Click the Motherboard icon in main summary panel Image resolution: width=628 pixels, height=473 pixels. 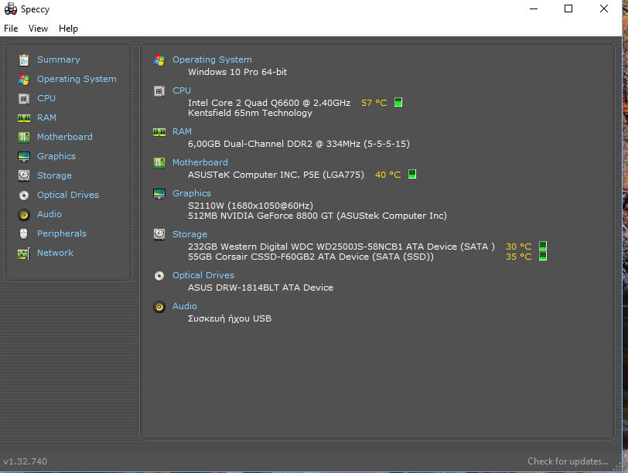tap(159, 162)
